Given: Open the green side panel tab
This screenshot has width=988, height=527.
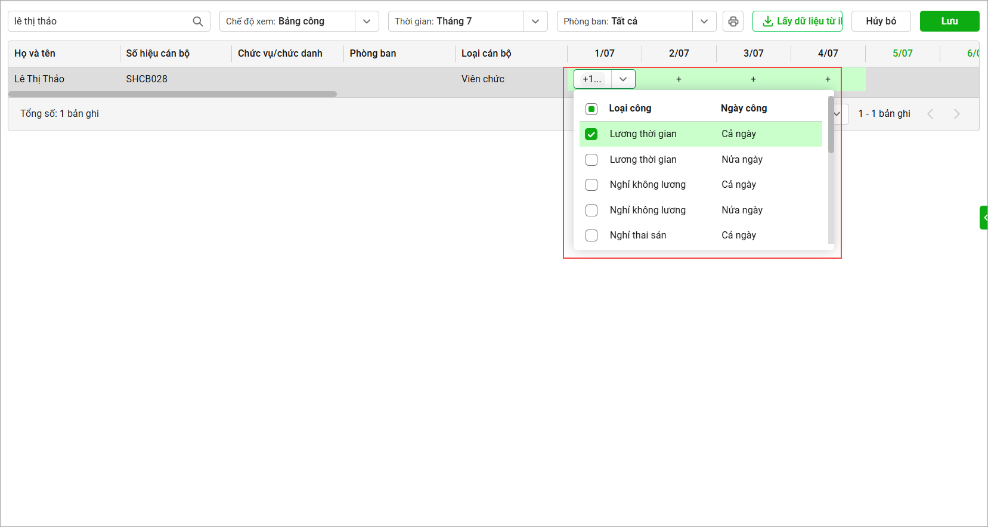Looking at the screenshot, I should click(984, 218).
